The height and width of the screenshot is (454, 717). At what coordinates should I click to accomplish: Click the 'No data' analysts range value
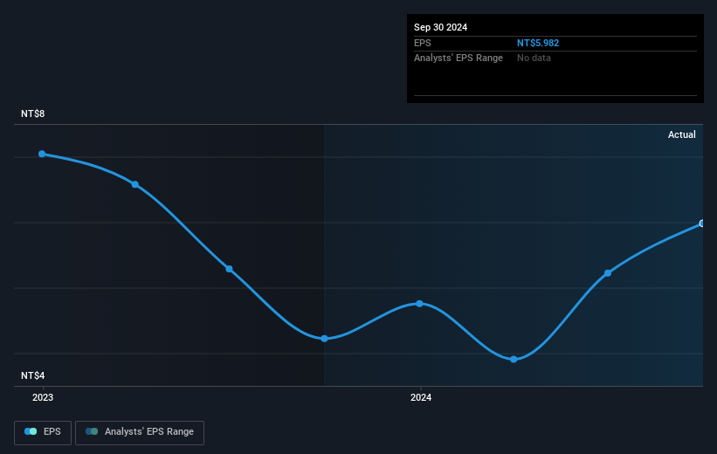(534, 58)
